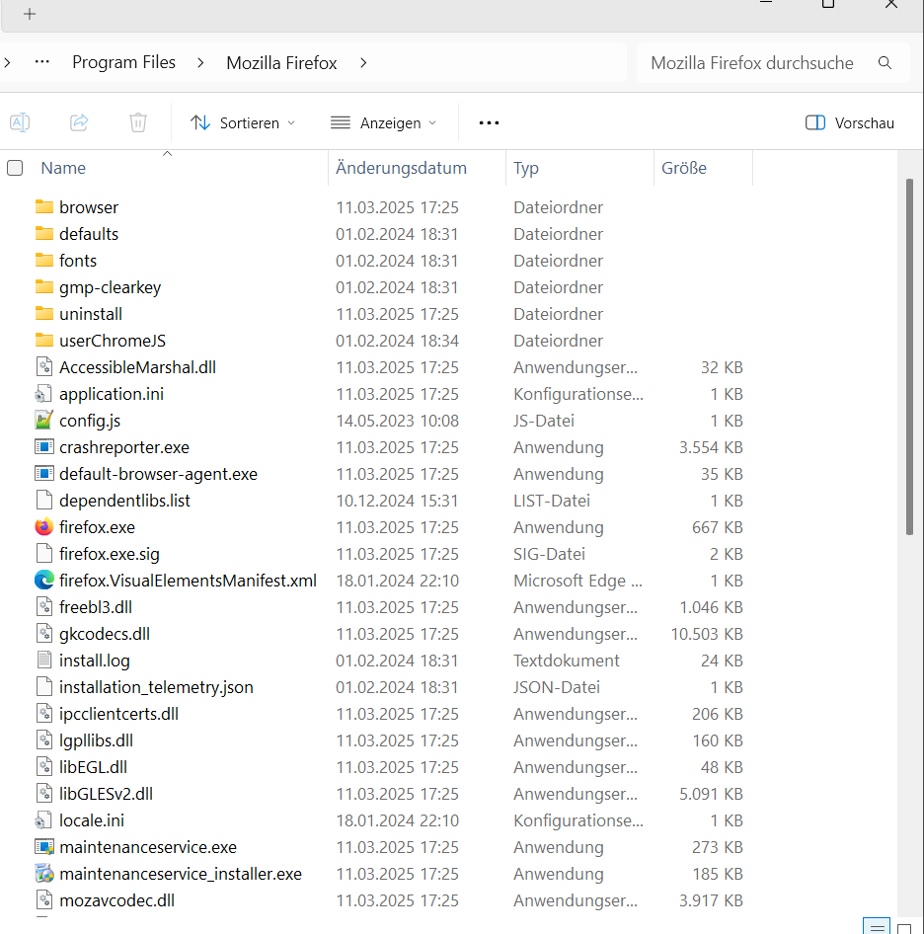The height and width of the screenshot is (934, 924).
Task: Click the locale.ini file icon
Action: (x=43, y=820)
